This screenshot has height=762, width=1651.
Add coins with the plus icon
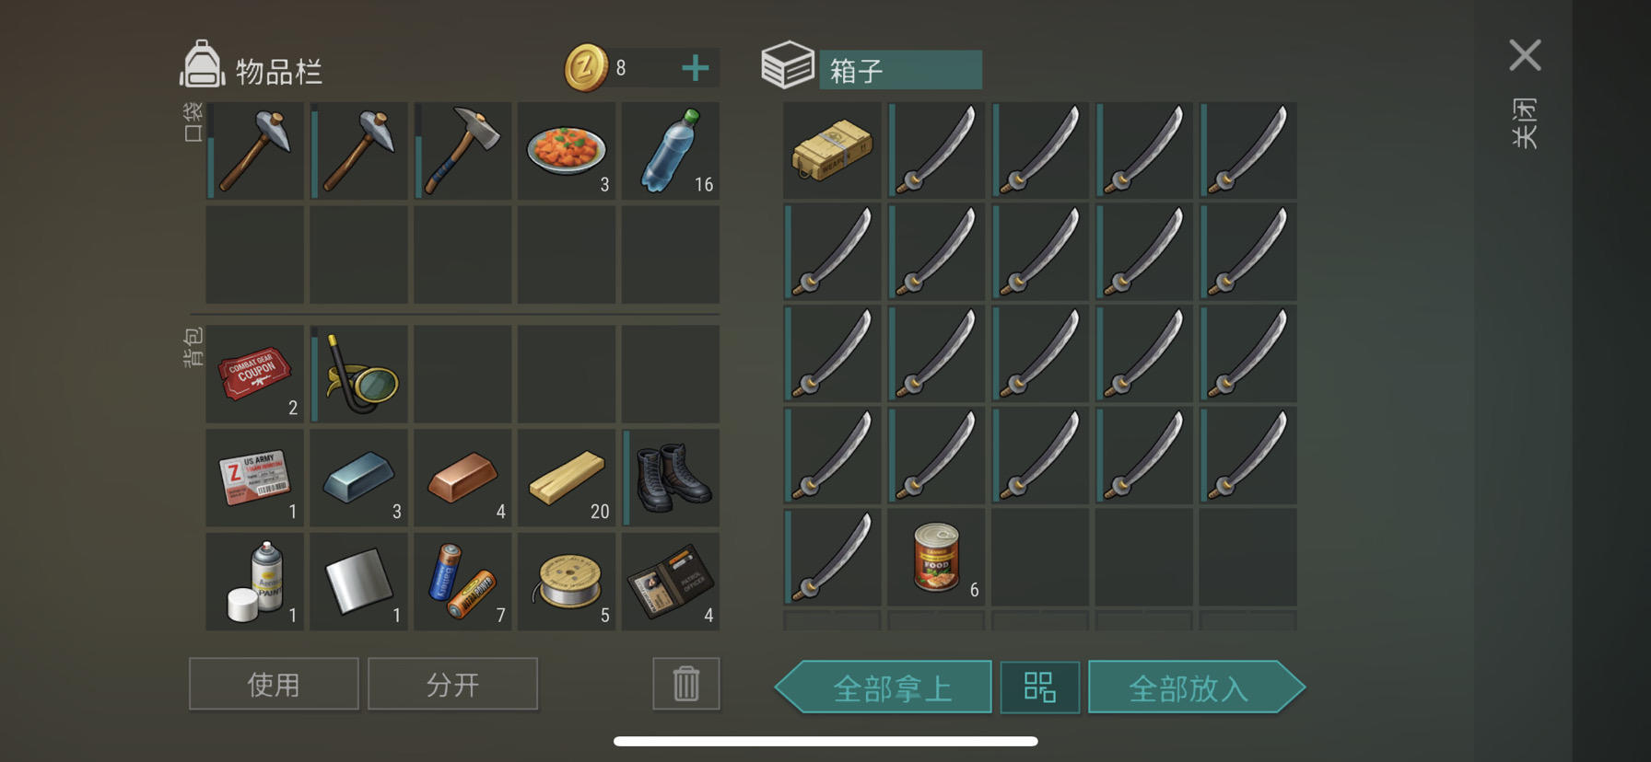tap(696, 68)
